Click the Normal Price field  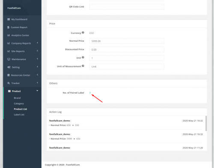coord(127,41)
